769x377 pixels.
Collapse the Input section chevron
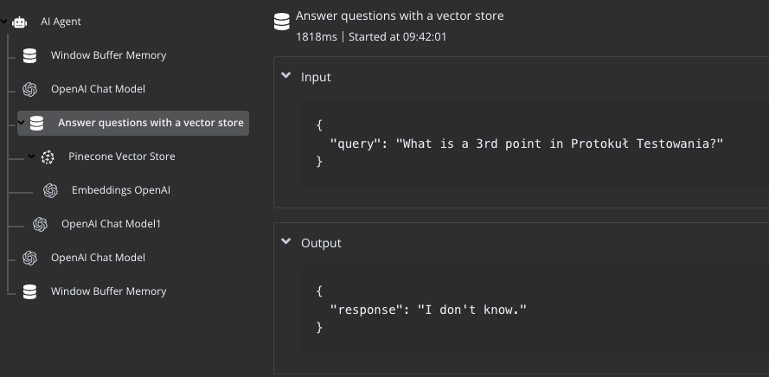(286, 76)
